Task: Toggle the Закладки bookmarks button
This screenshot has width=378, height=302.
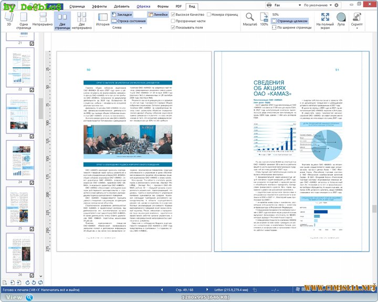Action: (123, 15)
